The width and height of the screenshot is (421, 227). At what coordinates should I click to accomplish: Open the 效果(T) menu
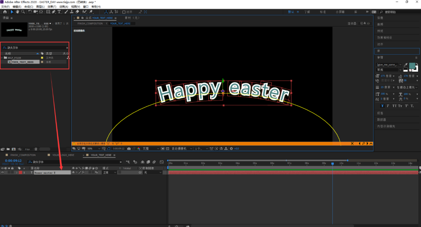(52, 7)
